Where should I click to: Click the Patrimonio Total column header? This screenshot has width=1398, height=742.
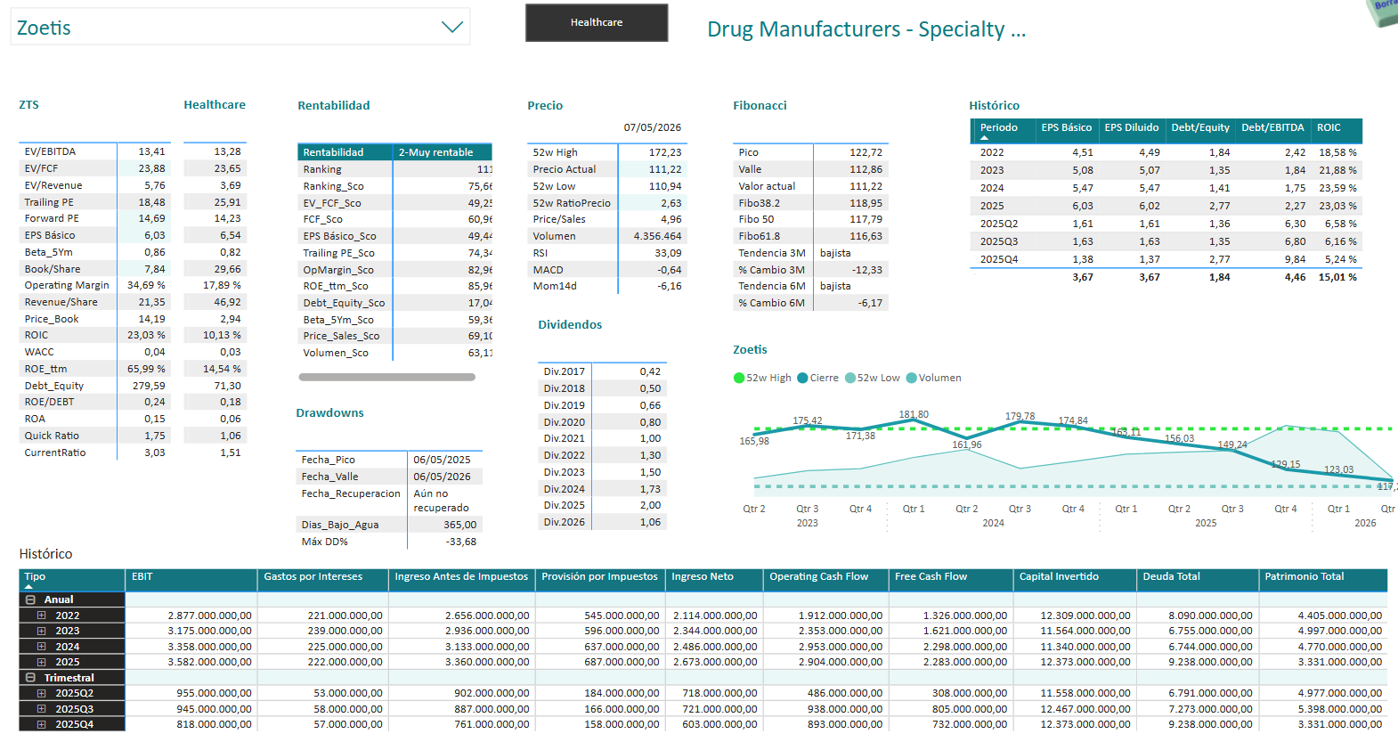click(x=1323, y=580)
